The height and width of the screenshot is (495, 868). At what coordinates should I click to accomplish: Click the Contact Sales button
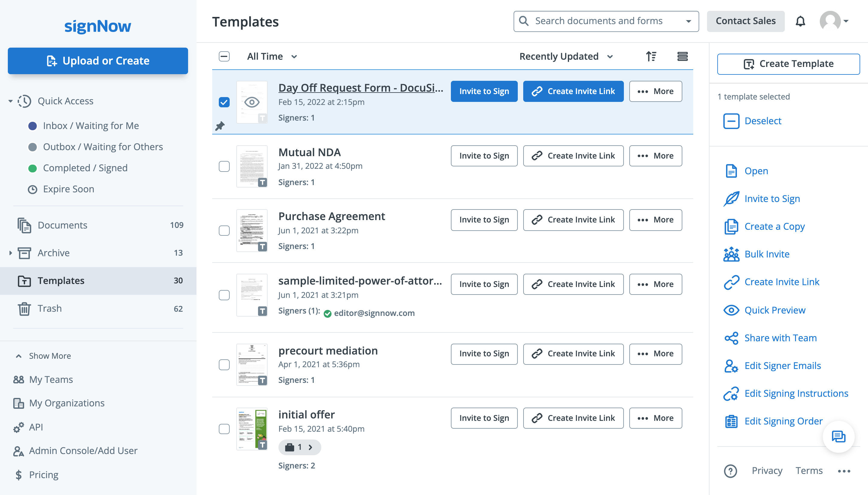coord(745,21)
